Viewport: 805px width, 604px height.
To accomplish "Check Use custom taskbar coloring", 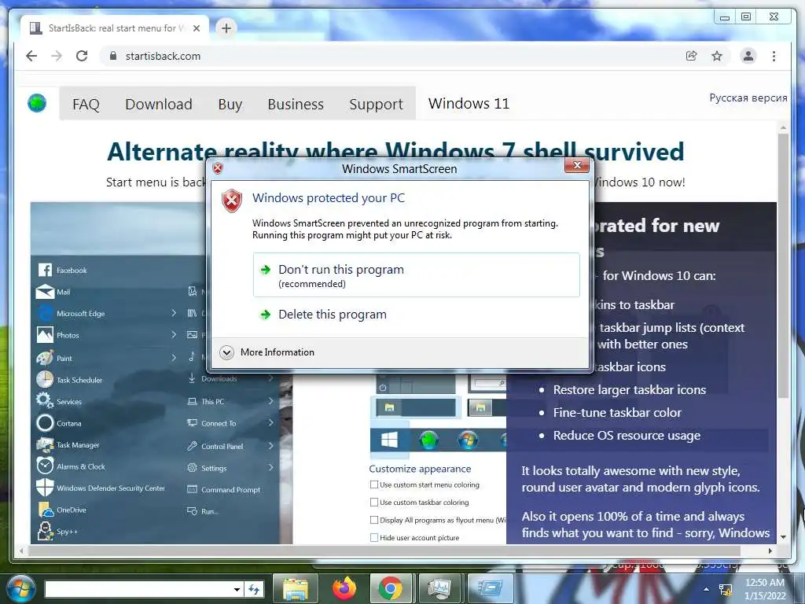I will point(373,502).
